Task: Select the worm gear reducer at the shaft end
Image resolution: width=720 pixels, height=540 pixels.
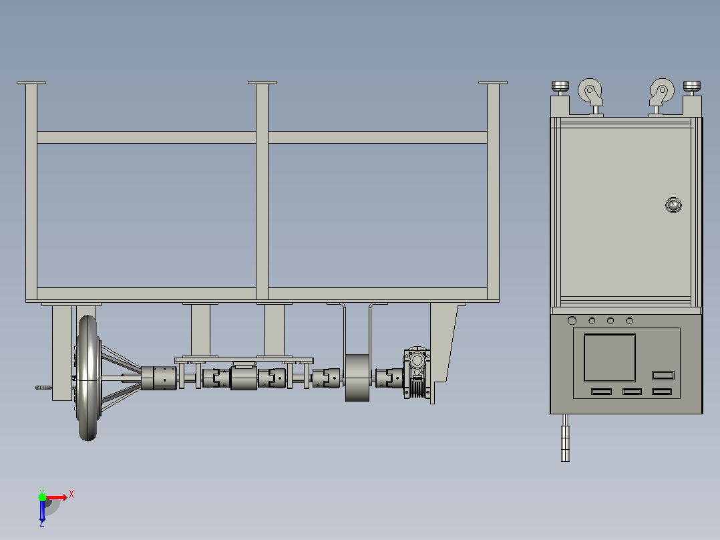Action: pyautogui.click(x=417, y=373)
